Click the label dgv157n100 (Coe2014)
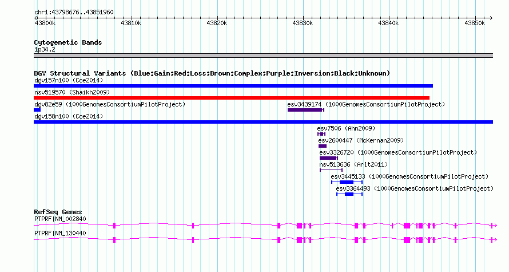Viewport: 509px width, 272px height. pyautogui.click(x=69, y=80)
